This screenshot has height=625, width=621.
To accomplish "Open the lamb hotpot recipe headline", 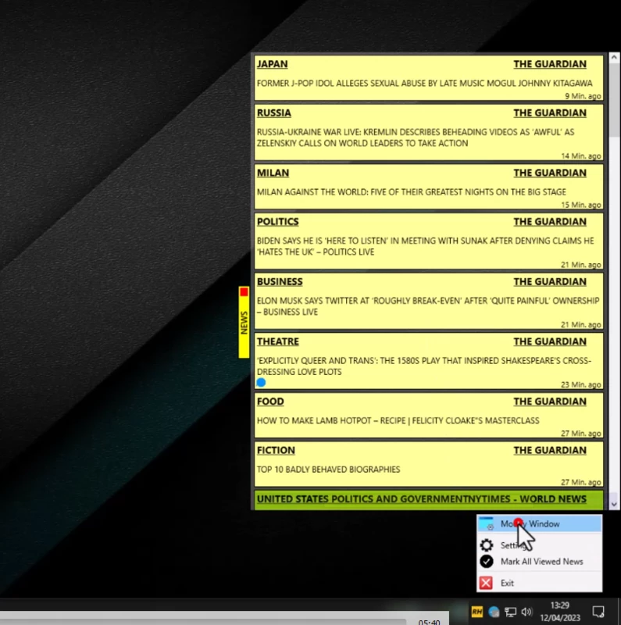I will point(398,420).
